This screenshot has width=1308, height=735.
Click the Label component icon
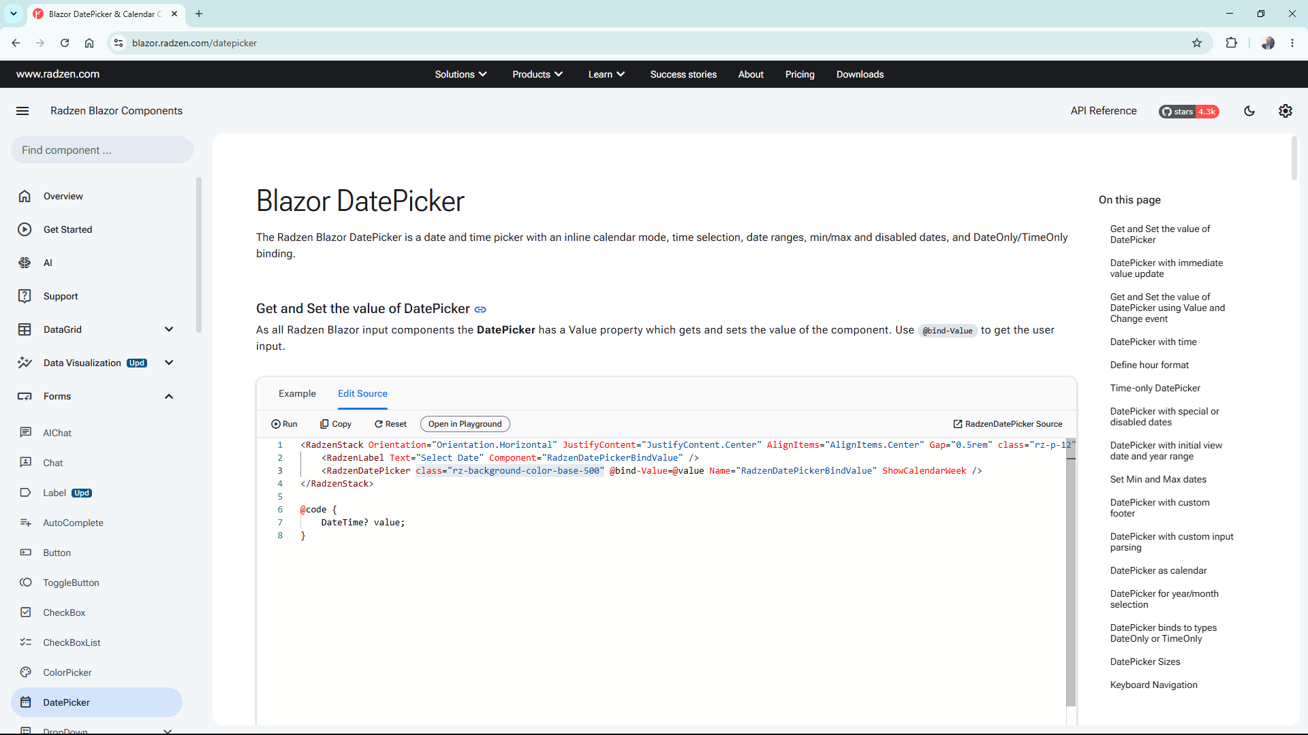coord(26,492)
